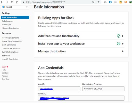The image size is (132, 103).
Task: Click checkmark beside Add features and functionality
Action: pos(119,36)
